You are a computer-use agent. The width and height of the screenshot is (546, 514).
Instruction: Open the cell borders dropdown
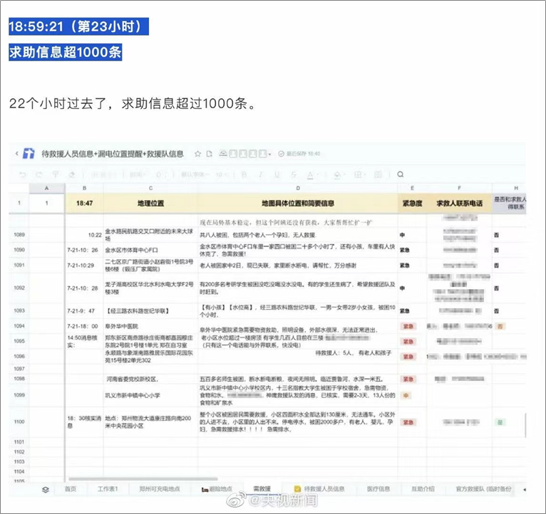(359, 174)
